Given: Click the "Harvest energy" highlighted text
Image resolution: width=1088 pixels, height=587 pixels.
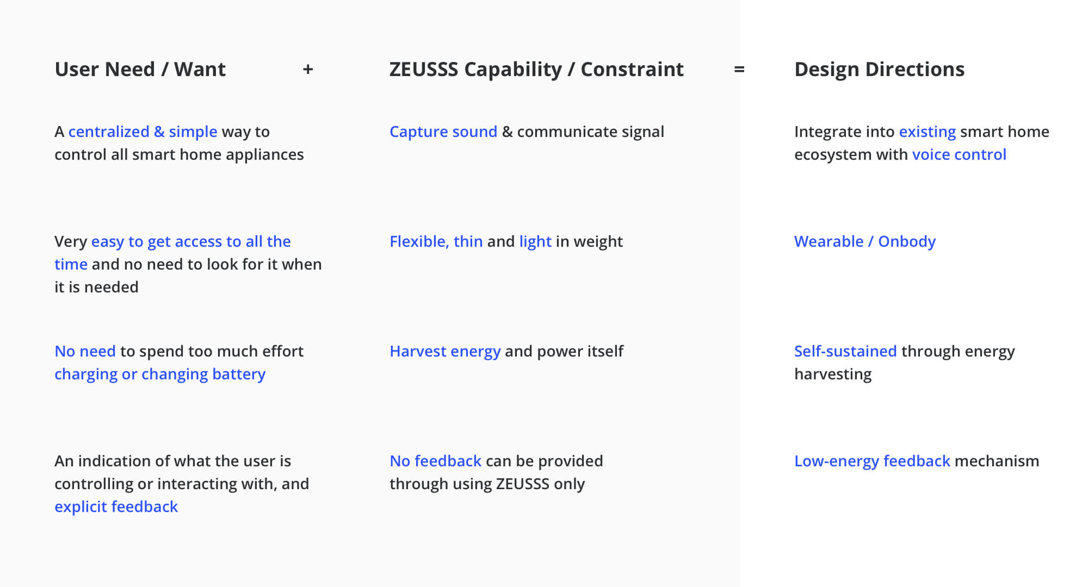Looking at the screenshot, I should coord(444,351).
